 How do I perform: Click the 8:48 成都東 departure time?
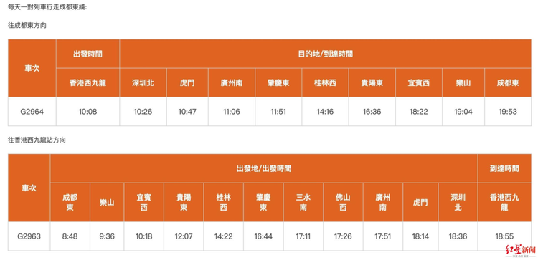(70, 236)
